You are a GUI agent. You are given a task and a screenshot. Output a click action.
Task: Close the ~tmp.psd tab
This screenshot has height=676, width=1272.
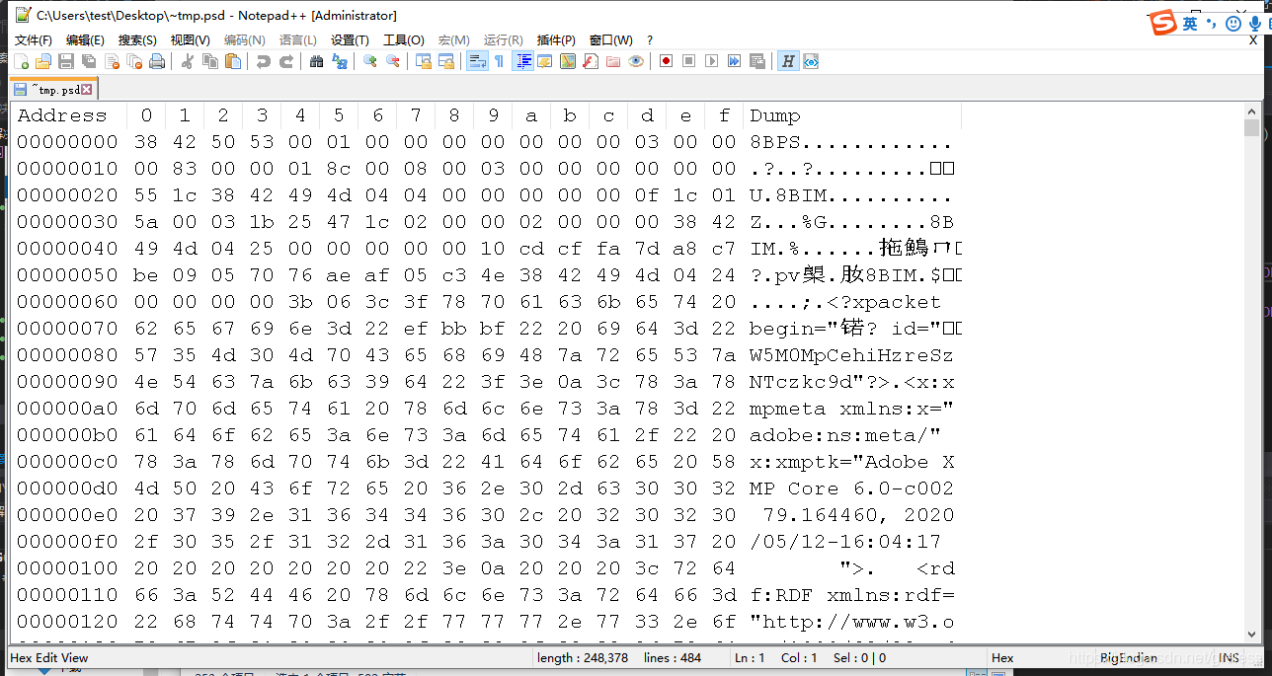[x=87, y=89]
